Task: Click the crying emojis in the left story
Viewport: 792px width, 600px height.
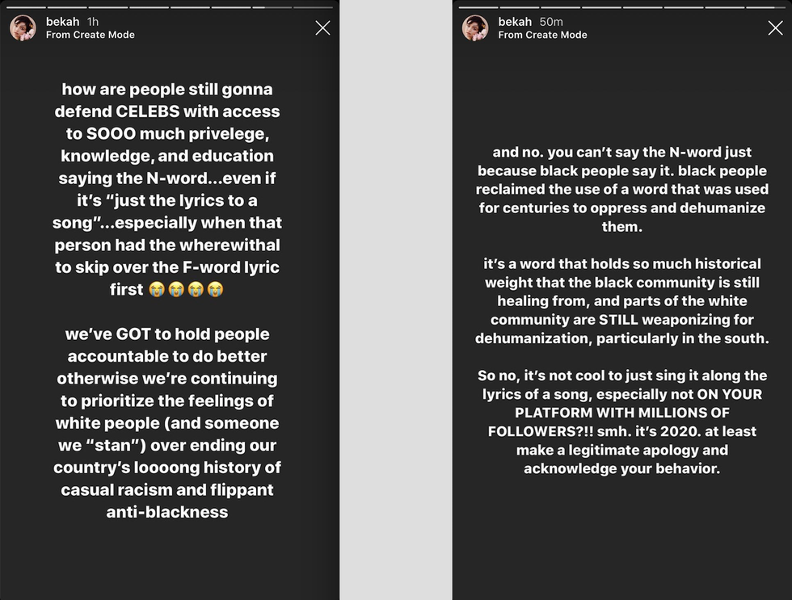Action: 186,289
